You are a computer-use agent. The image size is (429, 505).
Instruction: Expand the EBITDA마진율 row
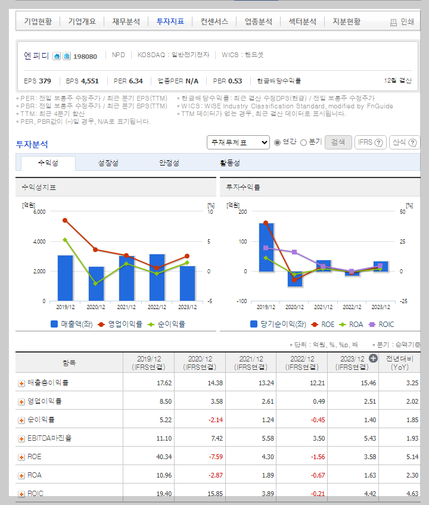(21, 439)
